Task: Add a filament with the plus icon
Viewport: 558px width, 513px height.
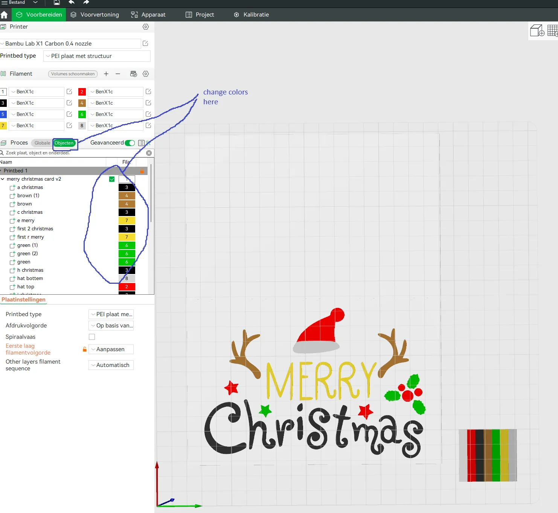Action: (x=106, y=74)
